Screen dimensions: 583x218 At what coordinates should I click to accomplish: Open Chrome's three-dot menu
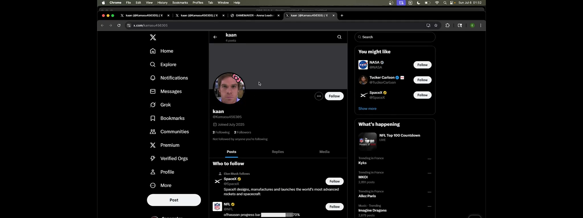point(481,25)
